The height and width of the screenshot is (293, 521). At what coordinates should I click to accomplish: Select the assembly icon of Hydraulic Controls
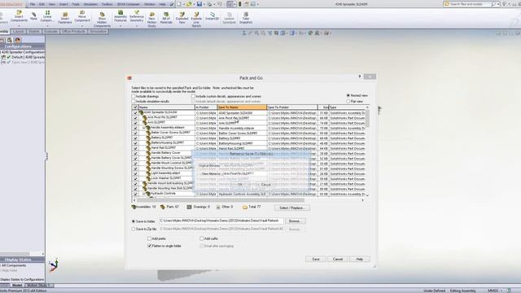click(148, 194)
